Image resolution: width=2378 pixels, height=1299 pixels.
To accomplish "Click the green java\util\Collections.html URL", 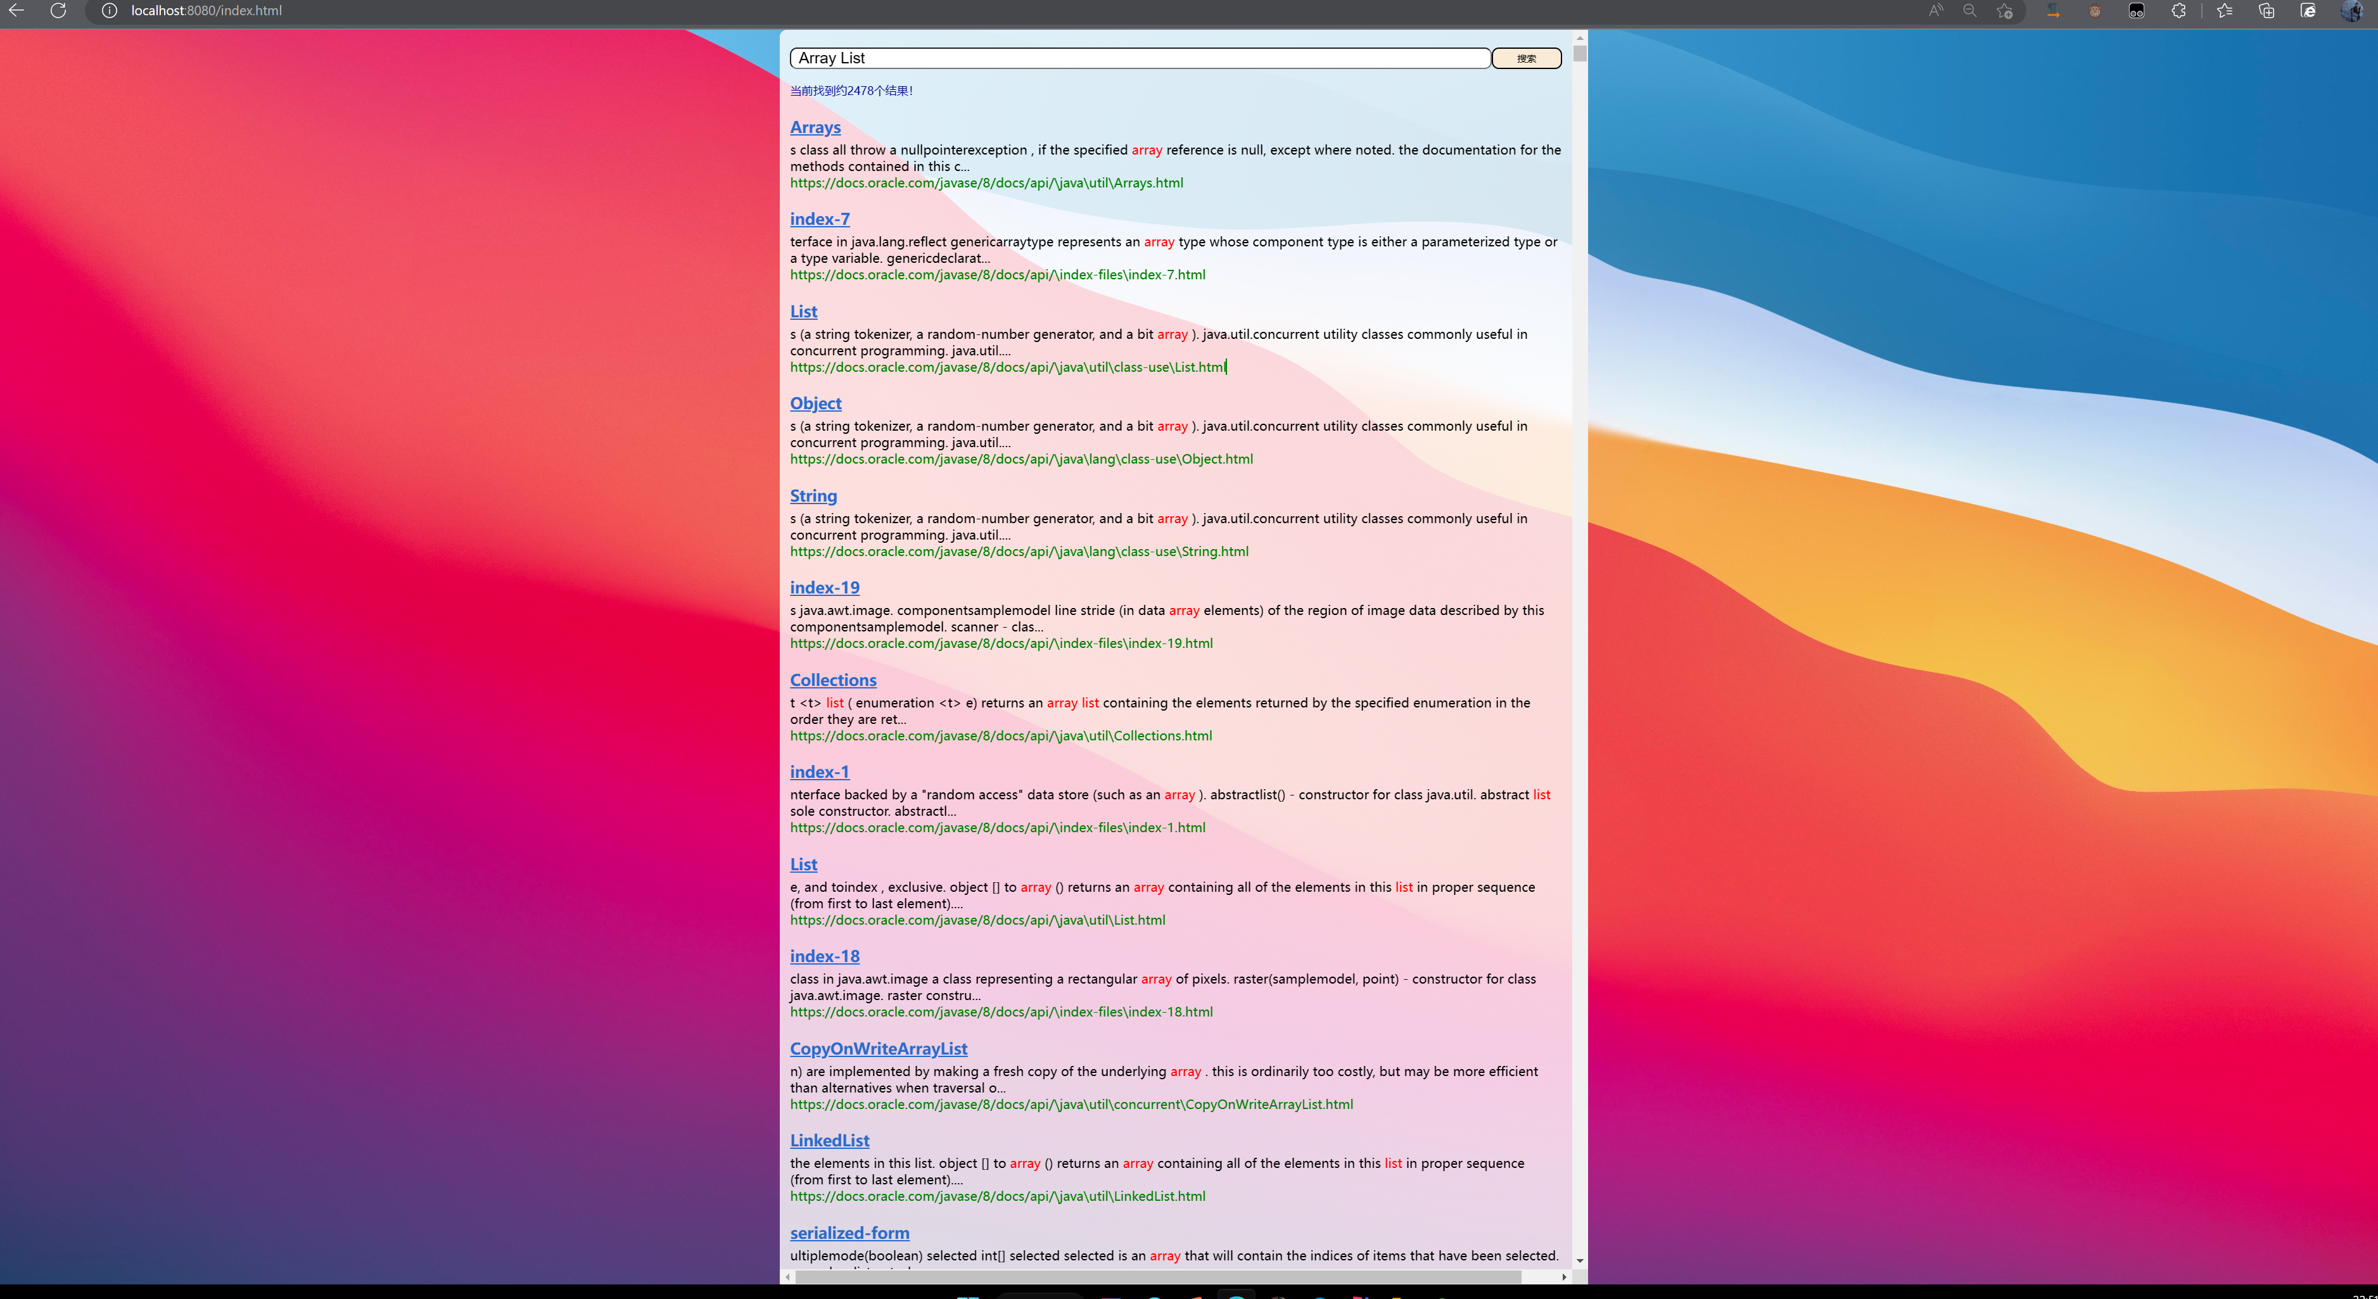I will tap(1001, 736).
